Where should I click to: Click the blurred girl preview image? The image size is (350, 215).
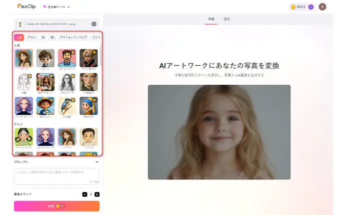(x=219, y=132)
